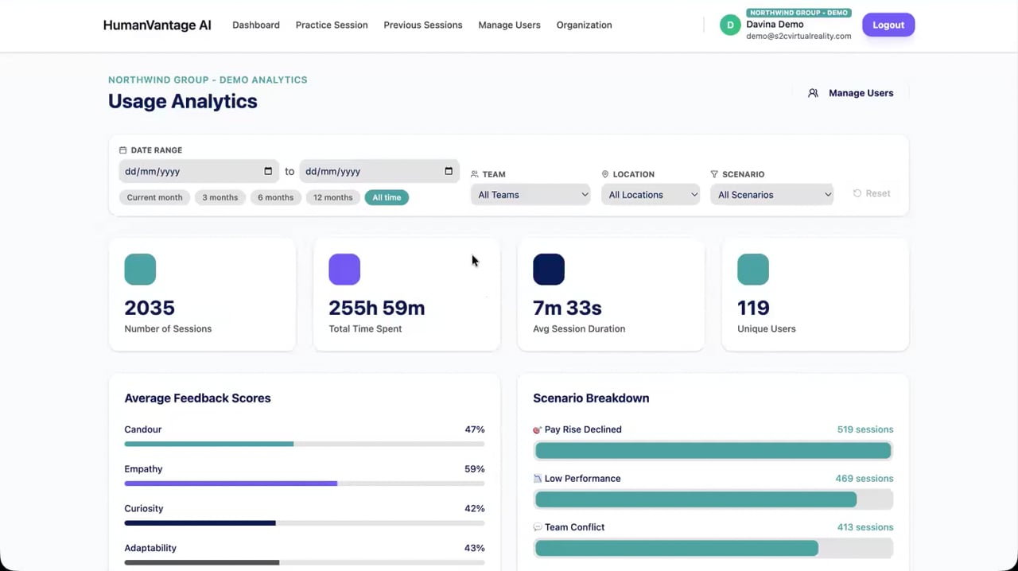Click the 519 sessions count

(x=865, y=429)
